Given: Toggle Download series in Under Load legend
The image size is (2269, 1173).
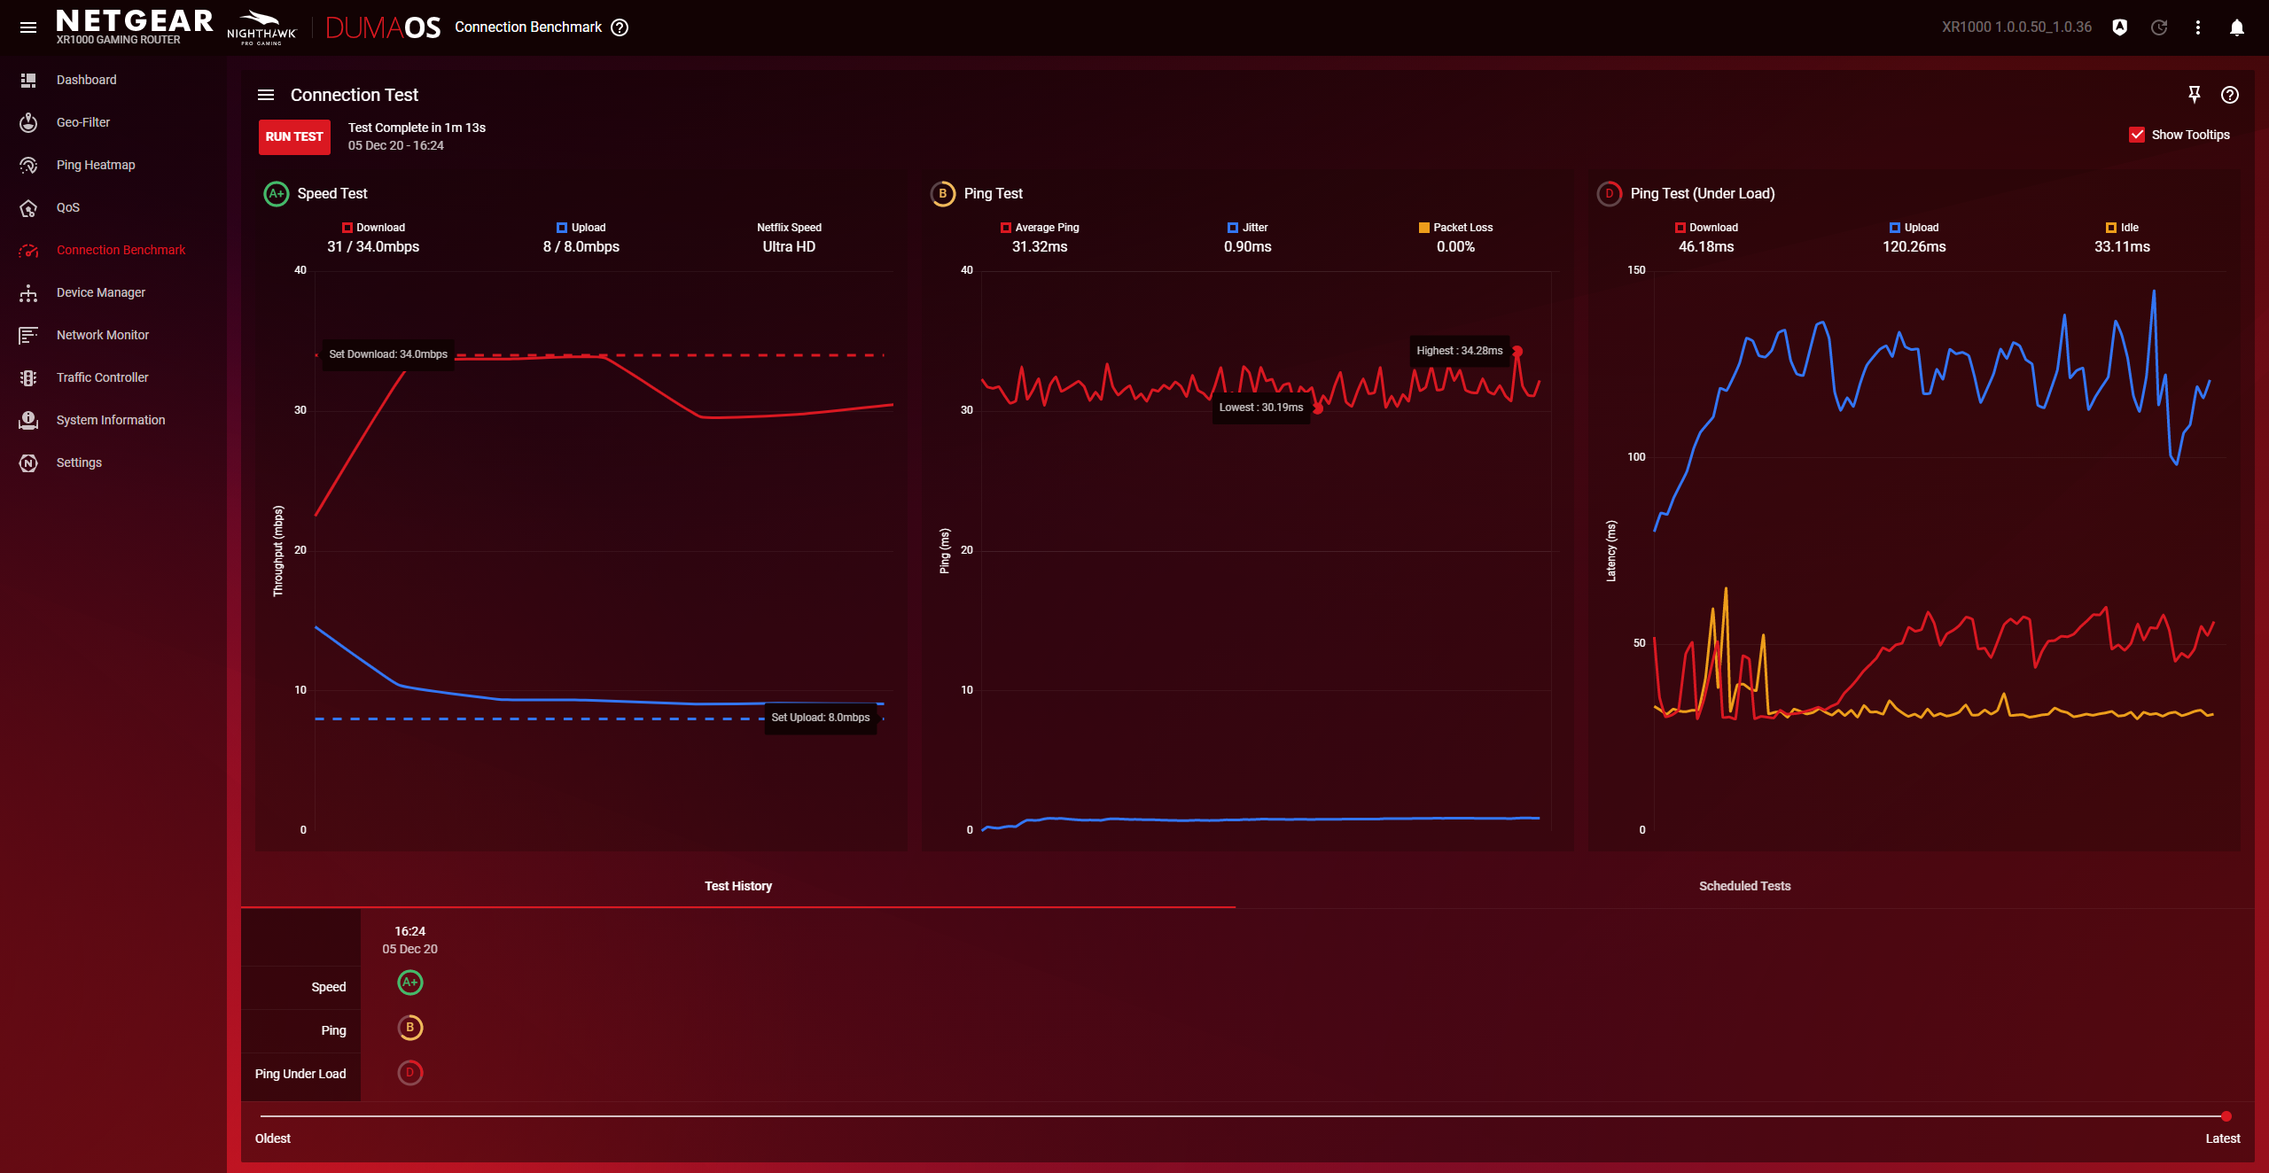Looking at the screenshot, I should [x=1706, y=228].
